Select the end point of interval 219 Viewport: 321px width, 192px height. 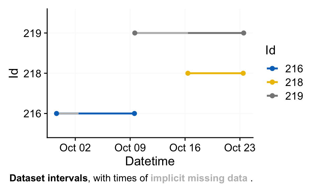click(x=244, y=33)
